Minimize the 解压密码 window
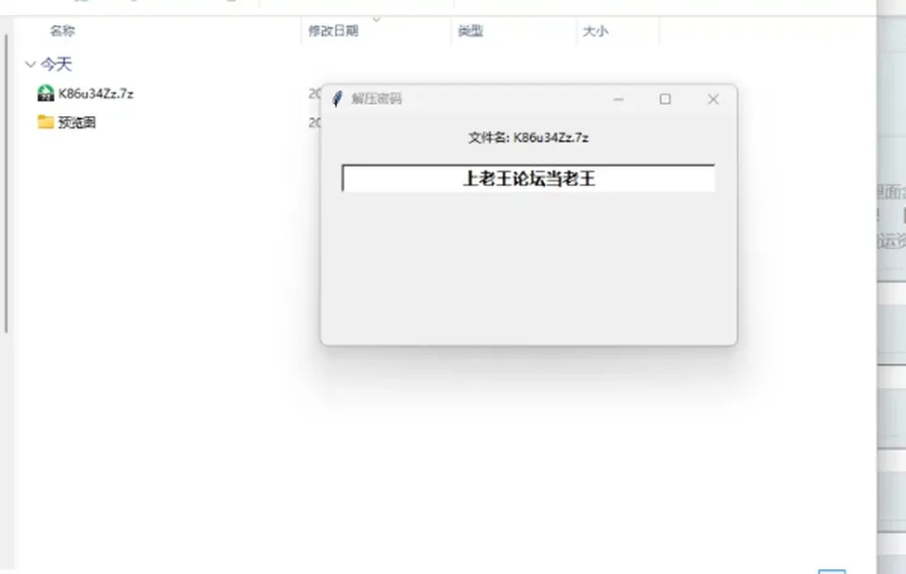This screenshot has height=574, width=906. tap(618, 99)
